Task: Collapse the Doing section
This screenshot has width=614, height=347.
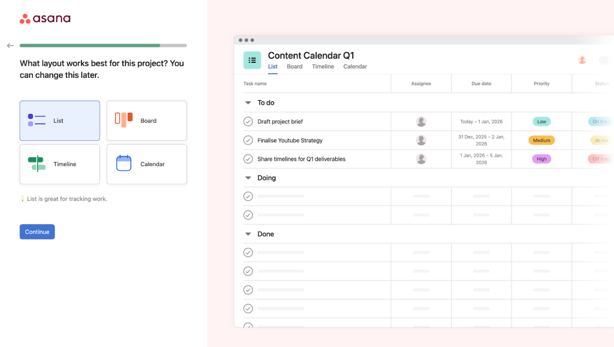Action: [248, 177]
